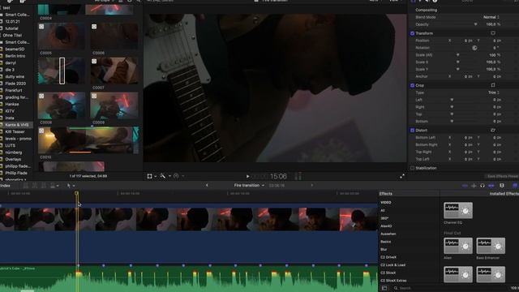Screen dimensions: 519x292
Task: Click the arrow select tool in timeline toolbar
Action: (69, 186)
